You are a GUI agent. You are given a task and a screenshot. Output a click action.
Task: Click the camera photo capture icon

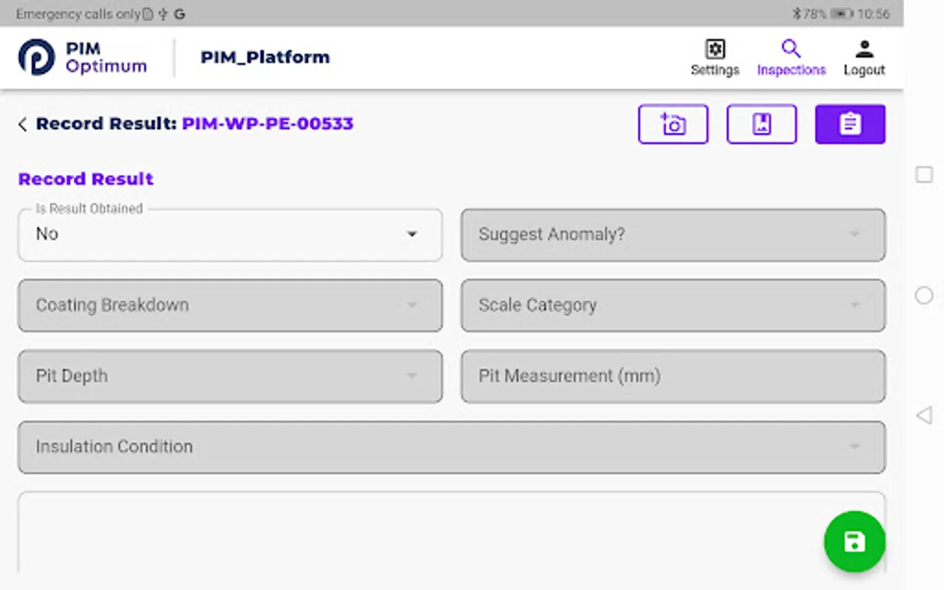coord(673,124)
